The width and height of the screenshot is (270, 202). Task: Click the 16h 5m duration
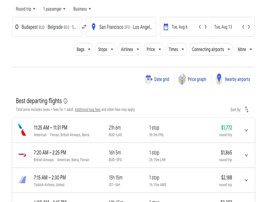tap(115, 153)
